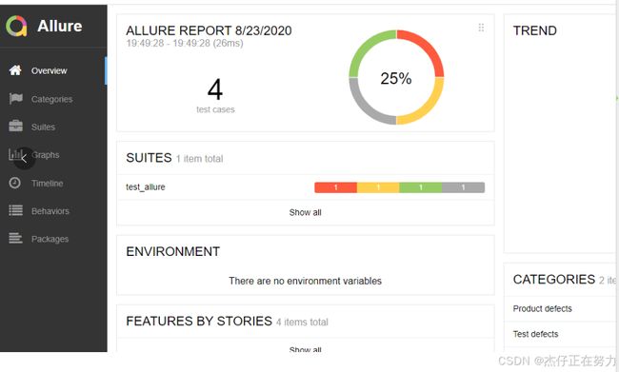Collapse sidebar with the left arrow circle
619x372 pixels.
tap(25, 159)
